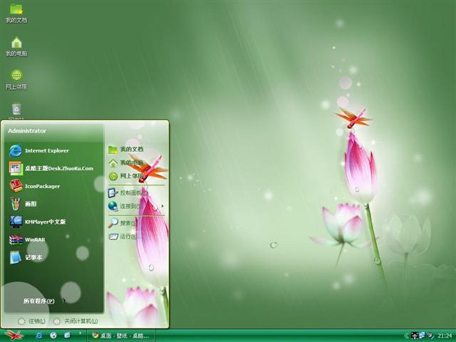Open 我的电脑 desktop icon
This screenshot has height=342, width=456.
click(16, 46)
